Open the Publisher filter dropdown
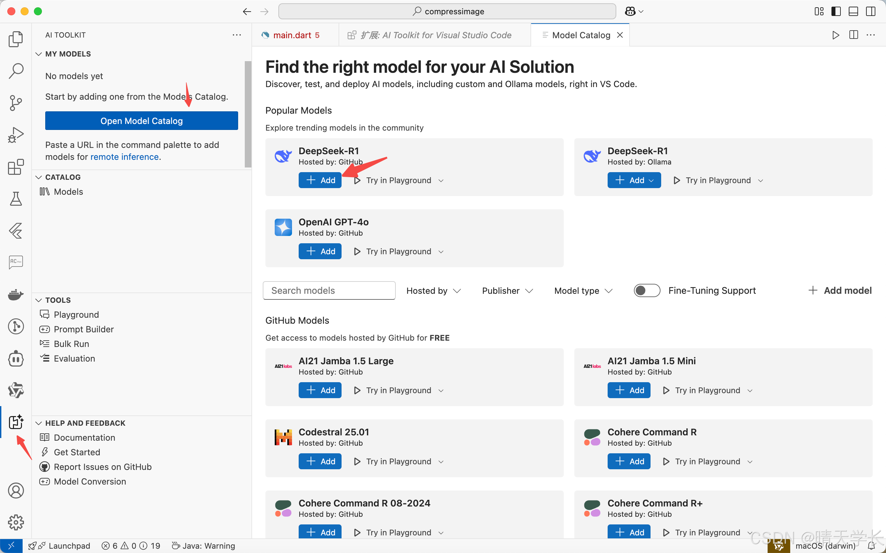The height and width of the screenshot is (553, 886). coord(507,291)
